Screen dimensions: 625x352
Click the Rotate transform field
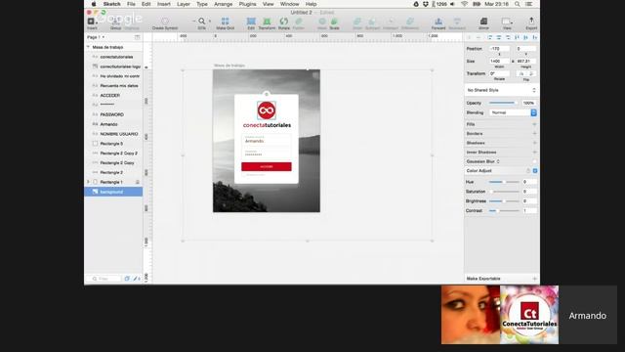[499, 74]
